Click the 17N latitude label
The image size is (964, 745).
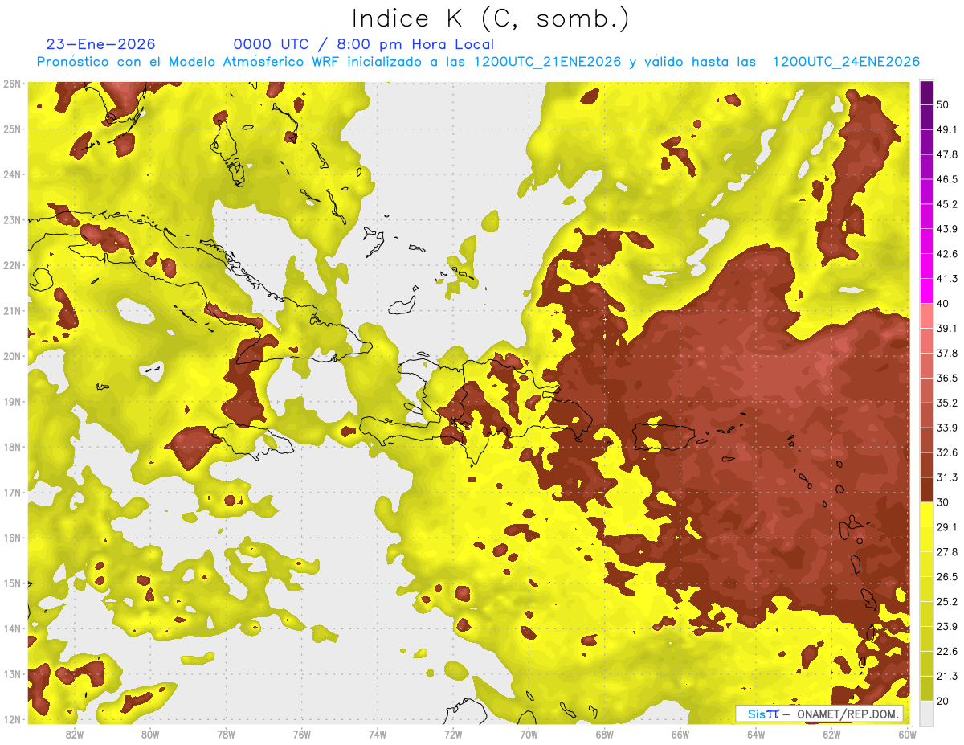click(12, 493)
